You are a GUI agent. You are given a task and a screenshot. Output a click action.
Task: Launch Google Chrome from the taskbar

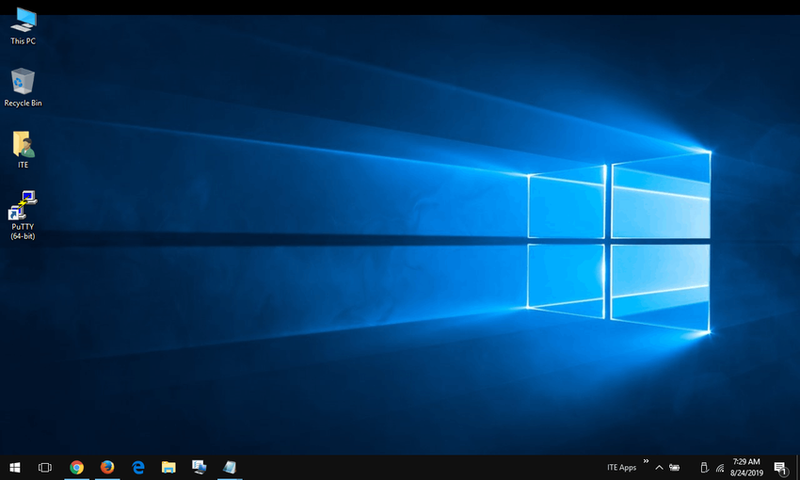click(x=76, y=467)
